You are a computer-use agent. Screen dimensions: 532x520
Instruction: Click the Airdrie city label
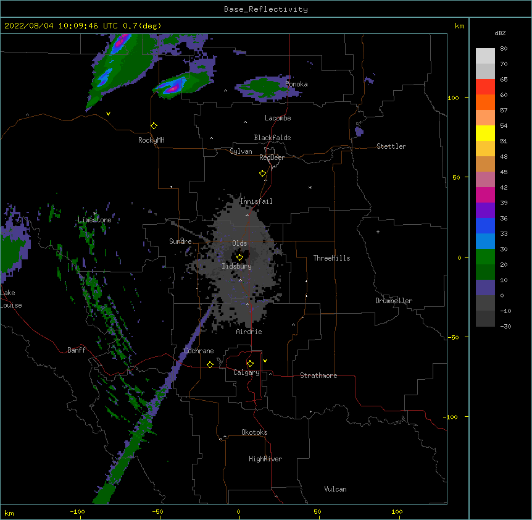point(249,332)
